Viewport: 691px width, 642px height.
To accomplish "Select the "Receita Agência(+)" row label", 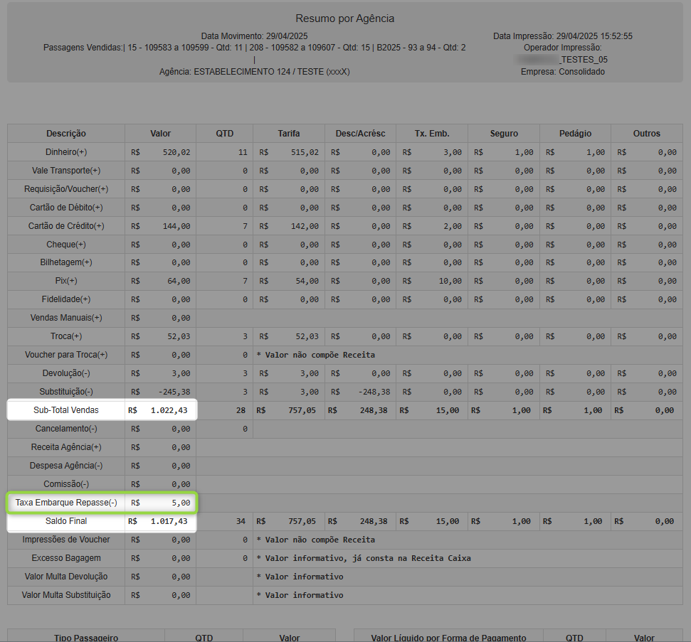I will tap(66, 447).
